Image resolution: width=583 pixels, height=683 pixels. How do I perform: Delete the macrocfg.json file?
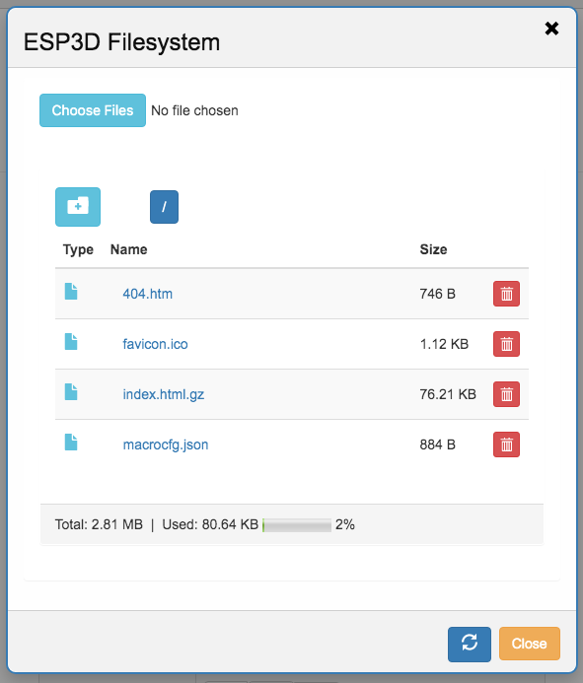[506, 444]
